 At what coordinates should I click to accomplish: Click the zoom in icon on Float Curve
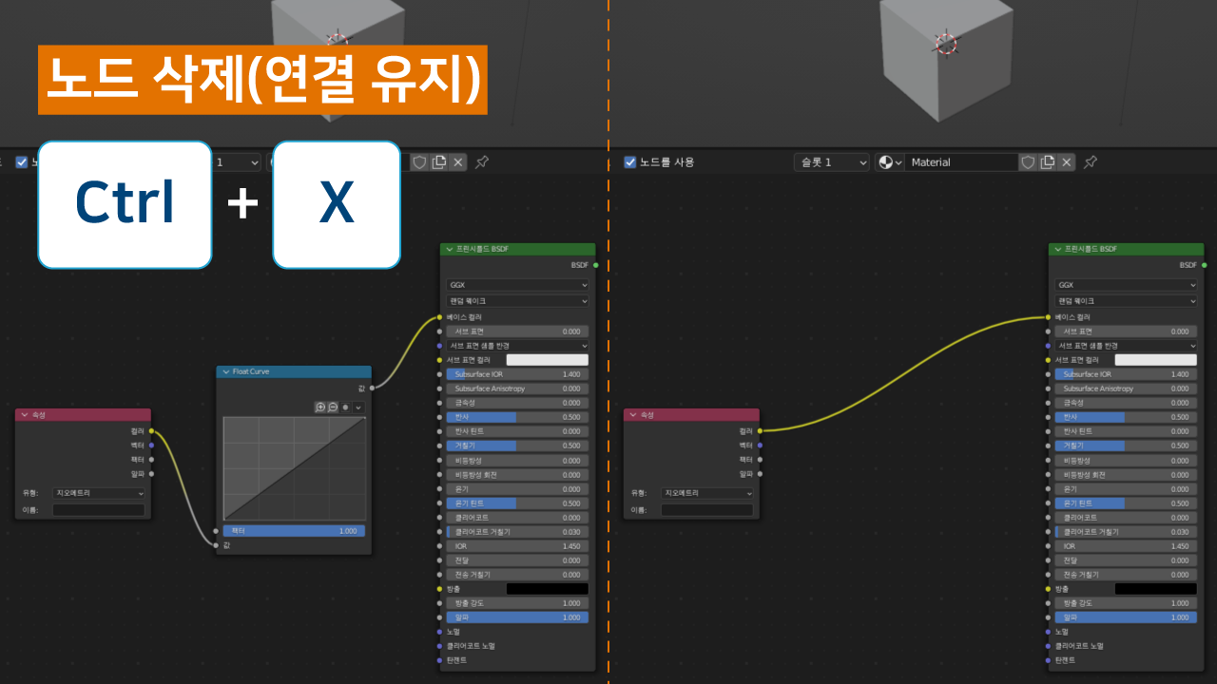pos(320,407)
